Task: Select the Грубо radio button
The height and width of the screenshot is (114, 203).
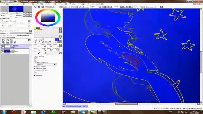Action: [35, 60]
